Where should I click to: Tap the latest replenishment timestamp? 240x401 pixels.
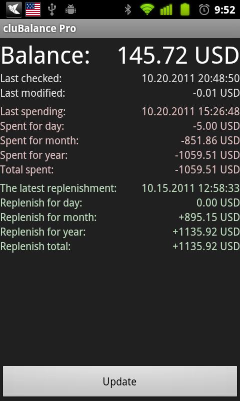click(190, 188)
